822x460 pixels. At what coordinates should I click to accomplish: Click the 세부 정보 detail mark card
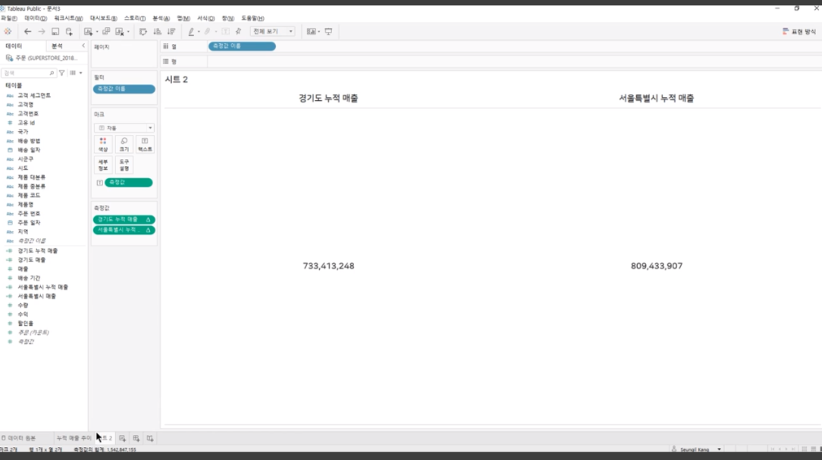103,165
